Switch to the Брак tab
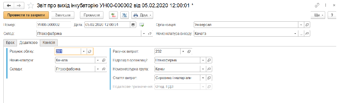This screenshot has width=339, height=103. tap(10, 42)
